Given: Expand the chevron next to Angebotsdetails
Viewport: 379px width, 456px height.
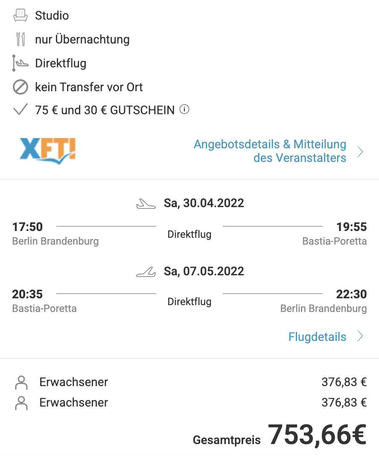Looking at the screenshot, I should (360, 152).
